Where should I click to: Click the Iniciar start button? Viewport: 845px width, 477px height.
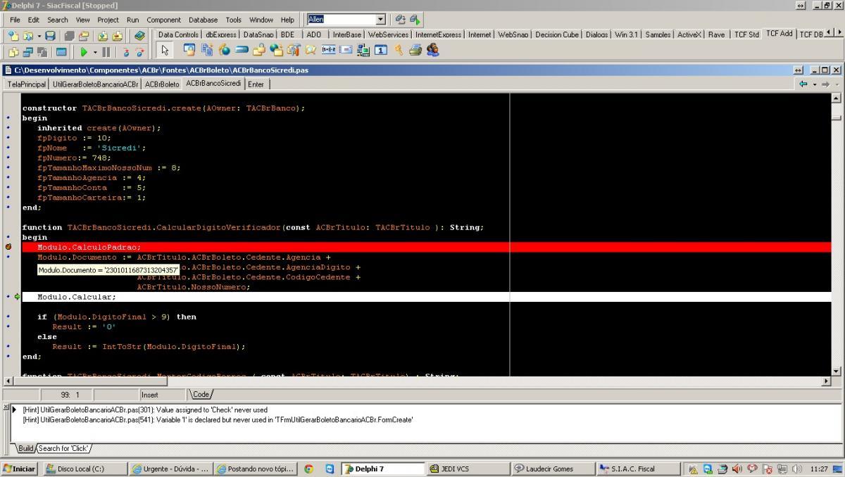19,469
